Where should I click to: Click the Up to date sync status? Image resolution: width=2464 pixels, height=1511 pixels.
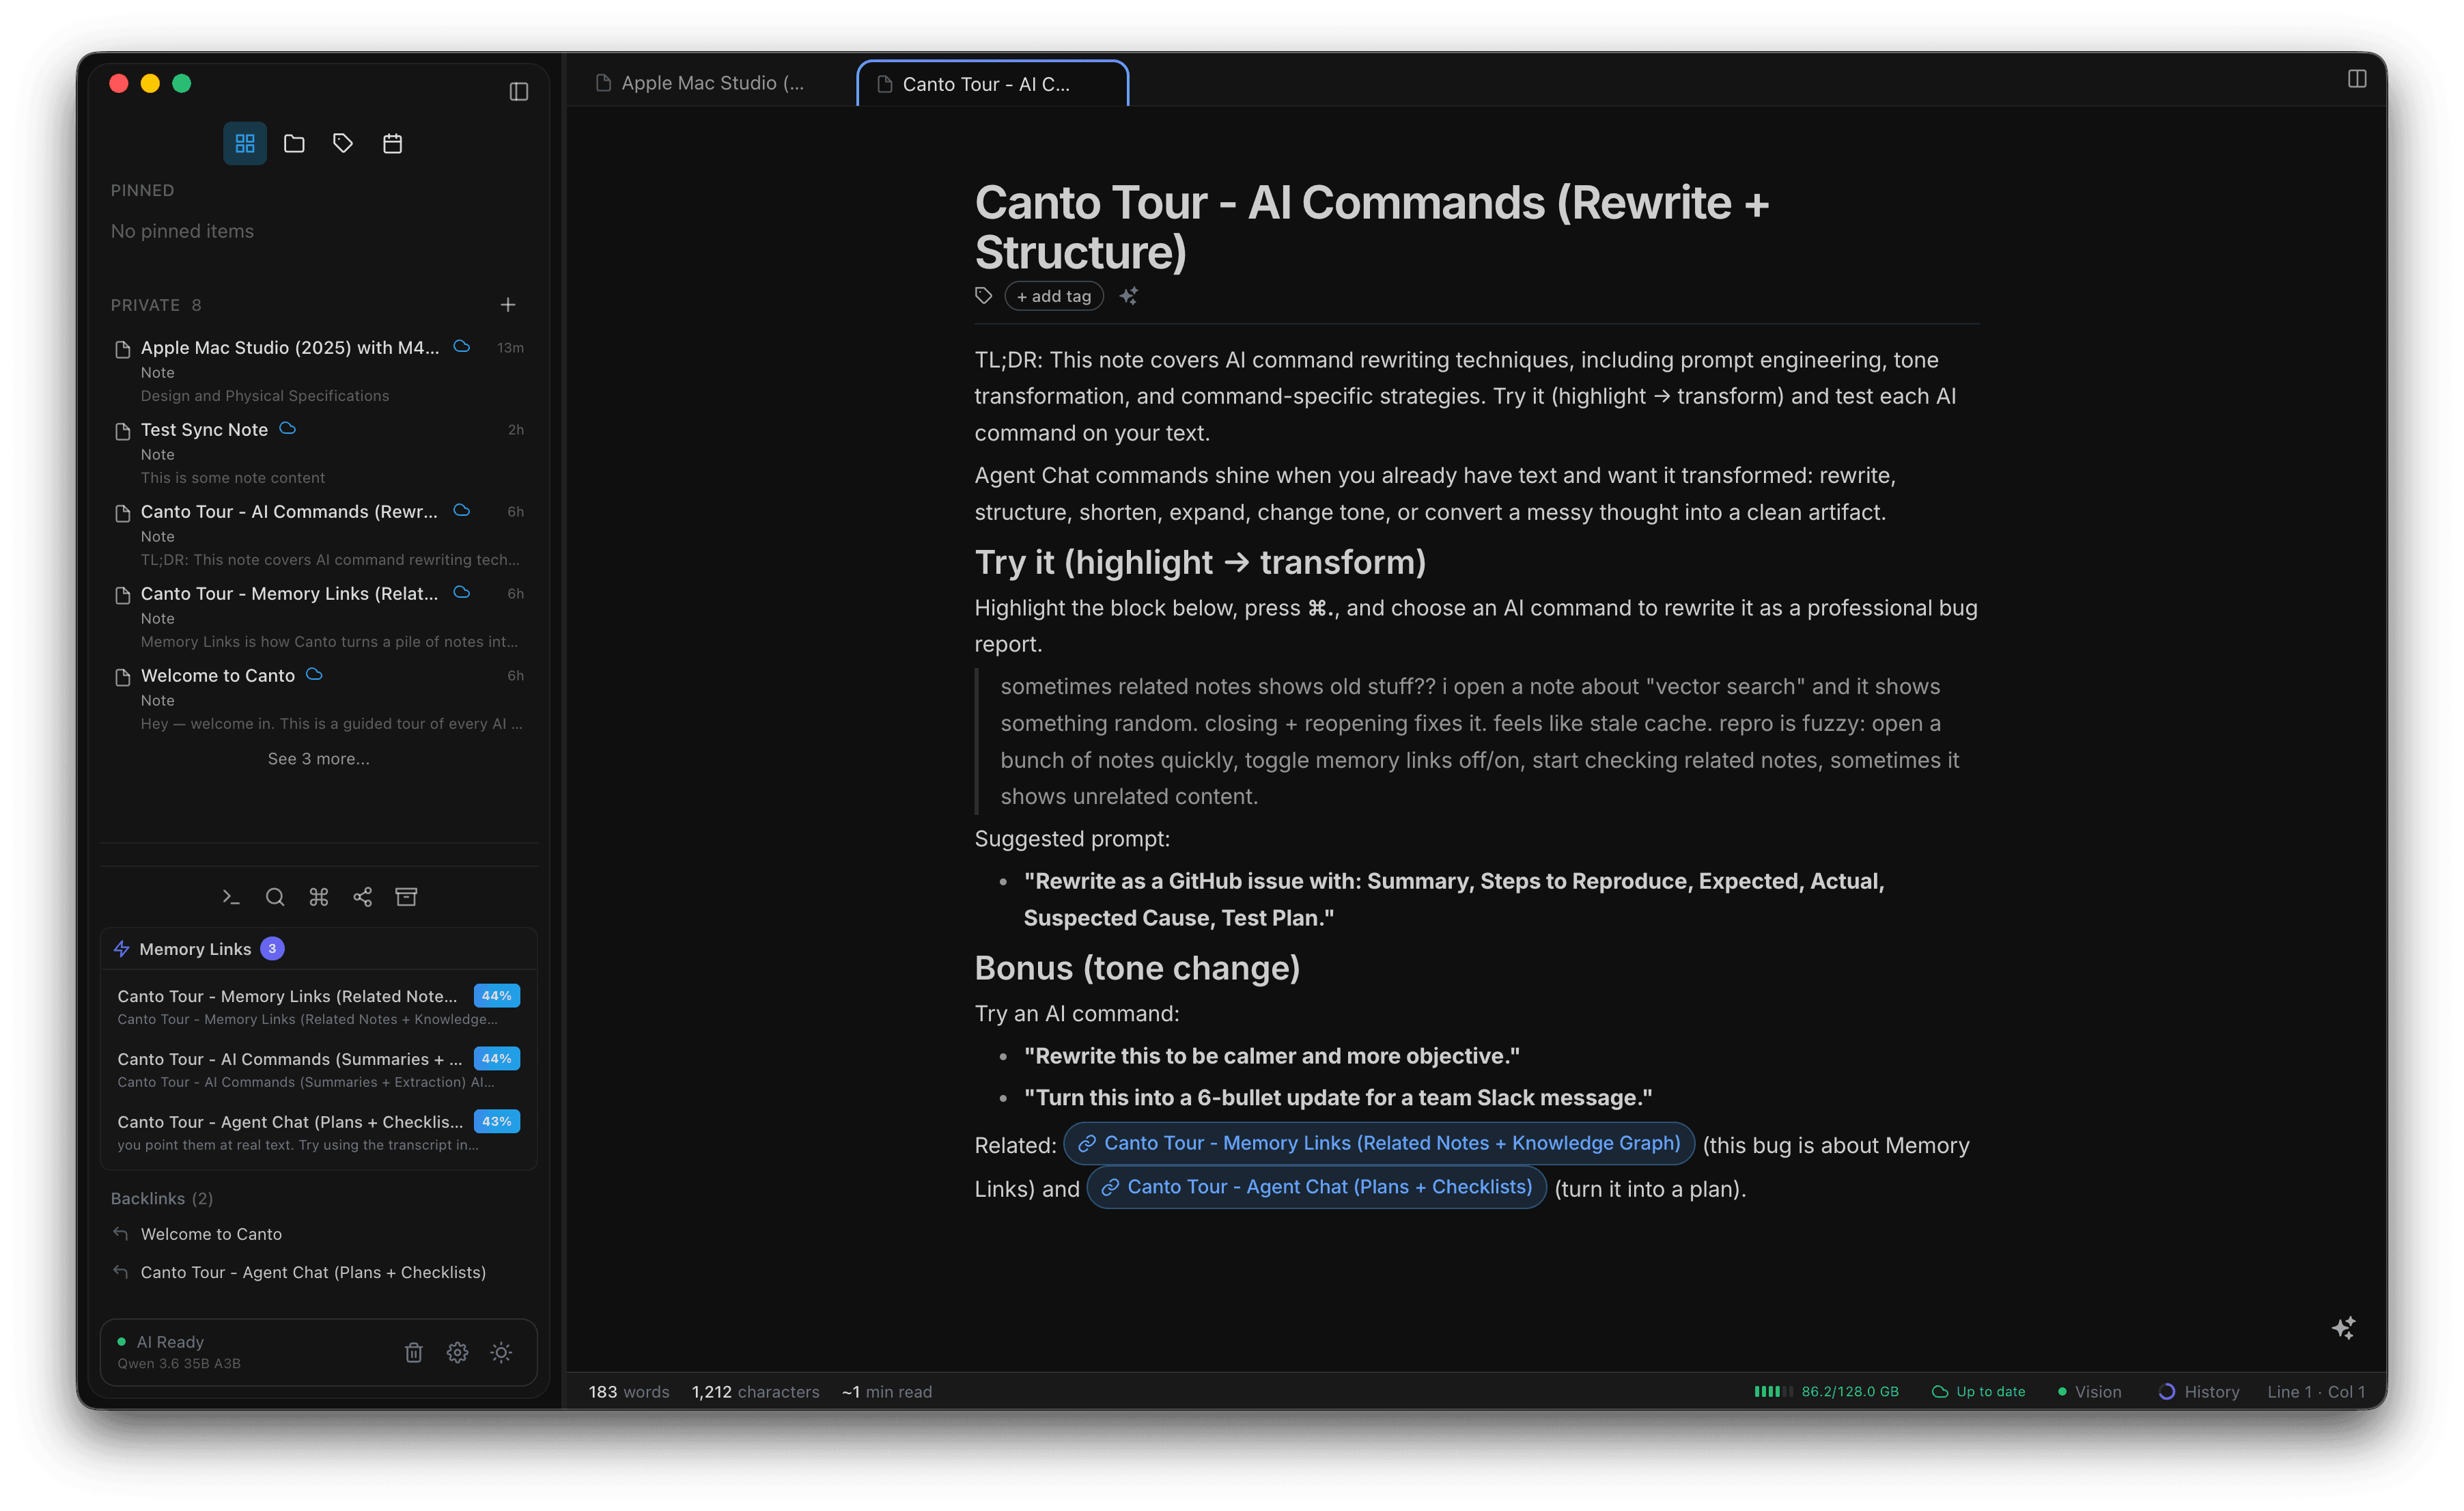pyautogui.click(x=1978, y=1392)
